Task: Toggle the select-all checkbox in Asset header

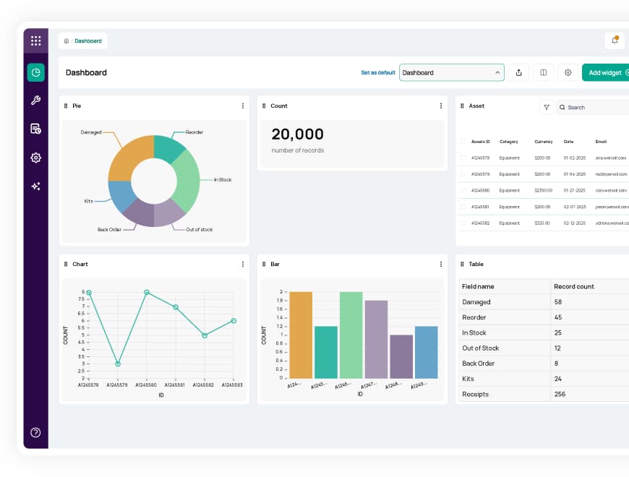Action: pyautogui.click(x=463, y=142)
